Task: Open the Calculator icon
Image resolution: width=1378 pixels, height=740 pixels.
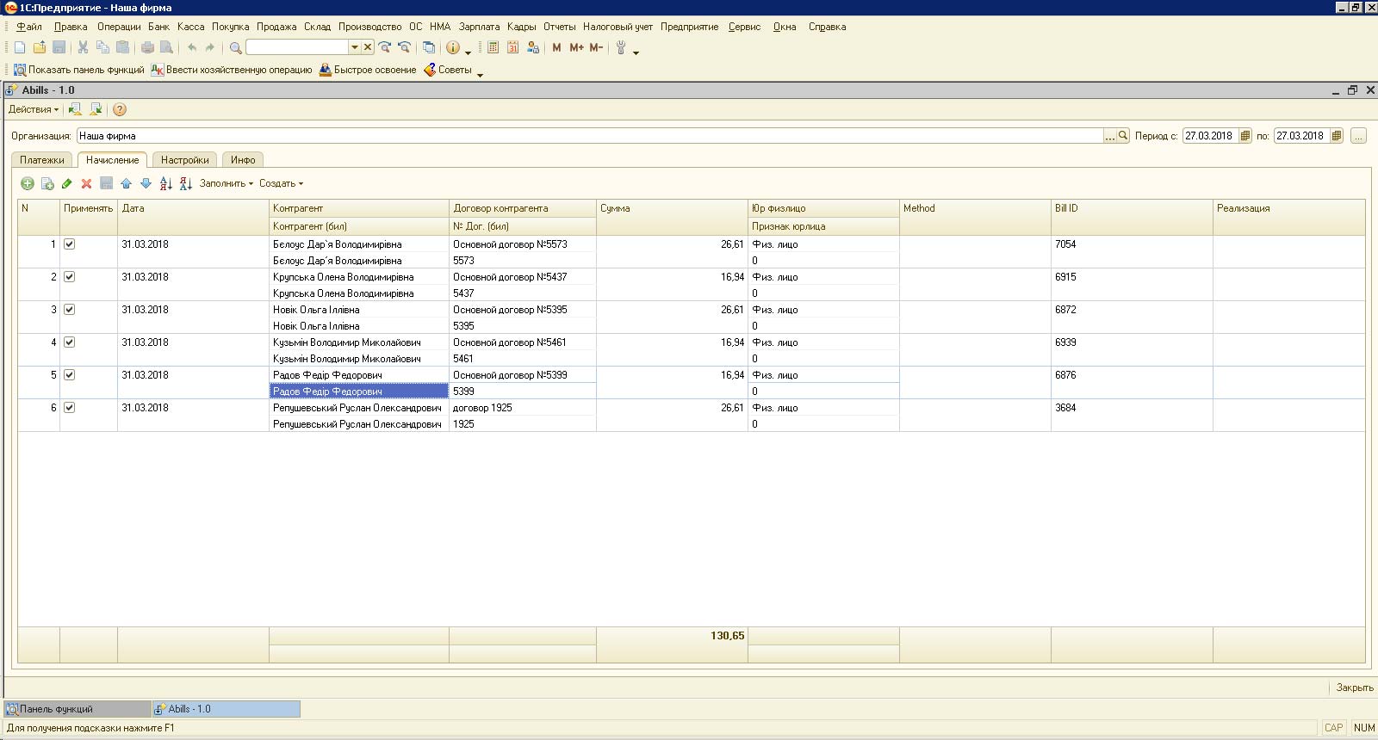Action: point(493,47)
